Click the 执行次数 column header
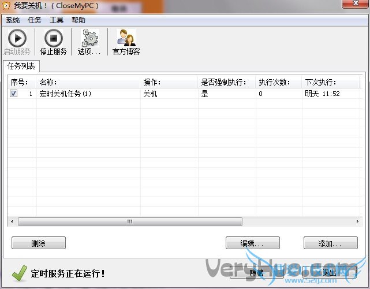Image resolution: width=370 pixels, height=289 pixels. 278,82
